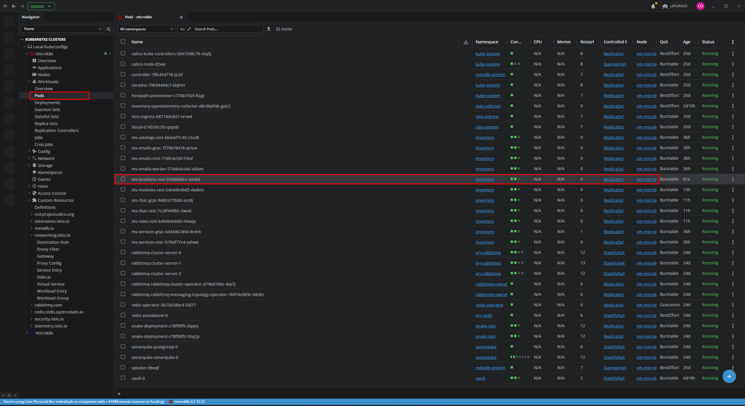The image size is (745, 406).
Task: Close the Pods - microk8s tab
Action: (x=181, y=17)
